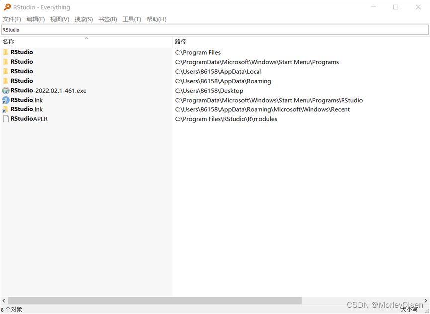Click the blank file icon of RStudioAPI.R

click(x=6, y=119)
